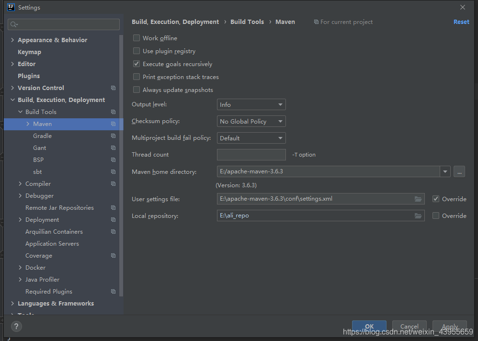Open the help question mark icon
478x341 pixels.
16,326
